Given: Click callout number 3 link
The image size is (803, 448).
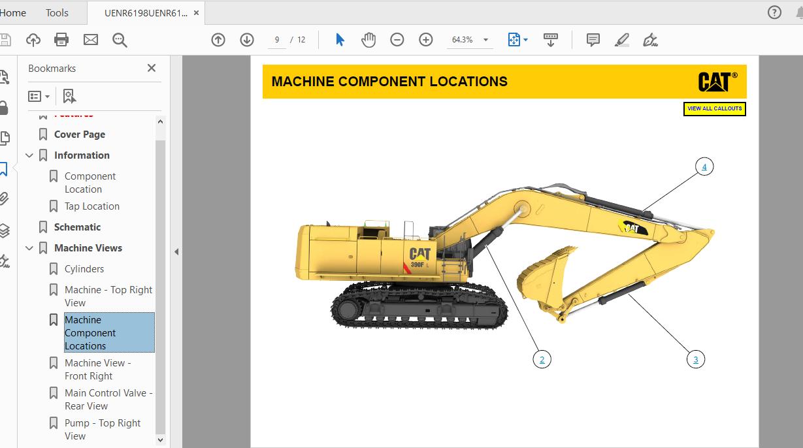Looking at the screenshot, I should [696, 359].
